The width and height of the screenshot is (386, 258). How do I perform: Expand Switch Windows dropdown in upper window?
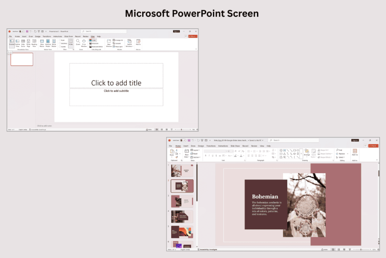pos(129,43)
